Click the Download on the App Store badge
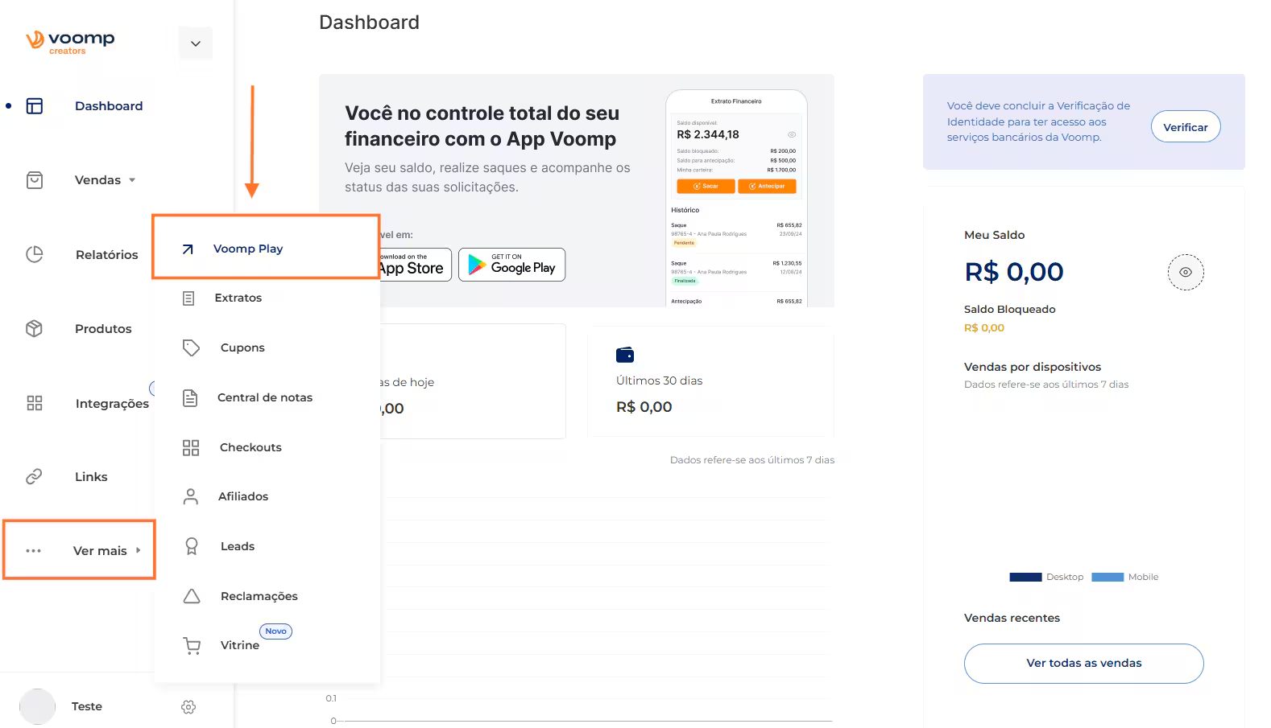 click(x=414, y=265)
